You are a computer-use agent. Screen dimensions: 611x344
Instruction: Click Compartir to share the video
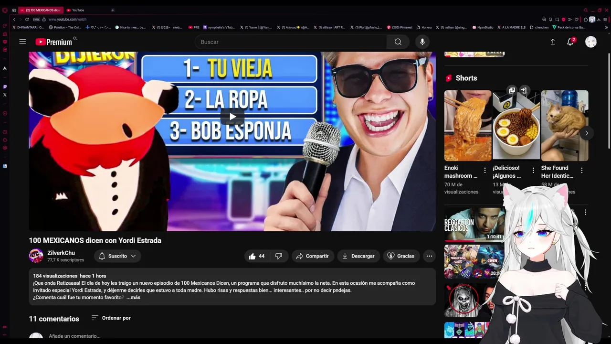(x=312, y=256)
